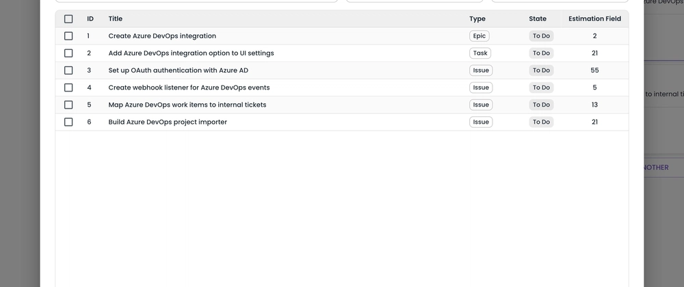This screenshot has height=287, width=684.
Task: Click ID 3 cell
Action: click(x=89, y=70)
